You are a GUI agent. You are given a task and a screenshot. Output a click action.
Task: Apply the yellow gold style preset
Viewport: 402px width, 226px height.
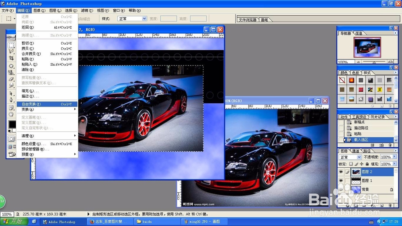pos(380,90)
